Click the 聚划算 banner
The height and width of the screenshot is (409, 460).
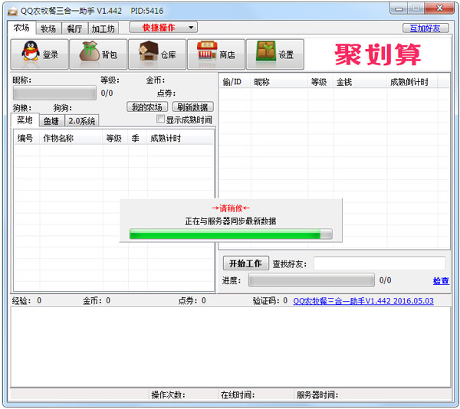click(377, 54)
